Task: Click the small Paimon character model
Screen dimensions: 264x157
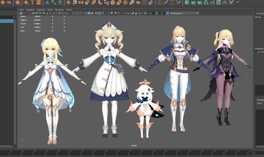Action: [145, 108]
